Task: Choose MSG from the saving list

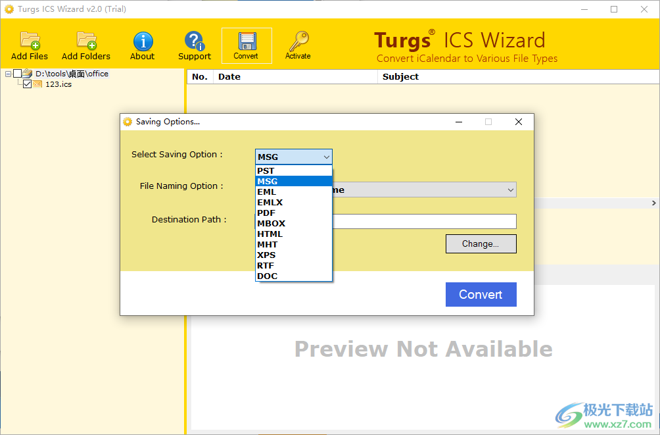Action: (x=294, y=181)
